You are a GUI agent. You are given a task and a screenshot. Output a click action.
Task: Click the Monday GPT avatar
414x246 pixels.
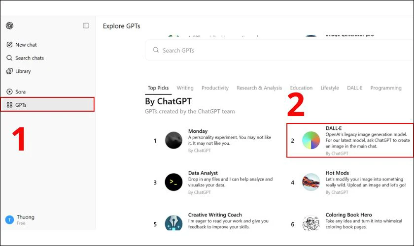[173, 140]
